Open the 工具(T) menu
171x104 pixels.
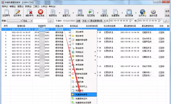click(36, 7)
